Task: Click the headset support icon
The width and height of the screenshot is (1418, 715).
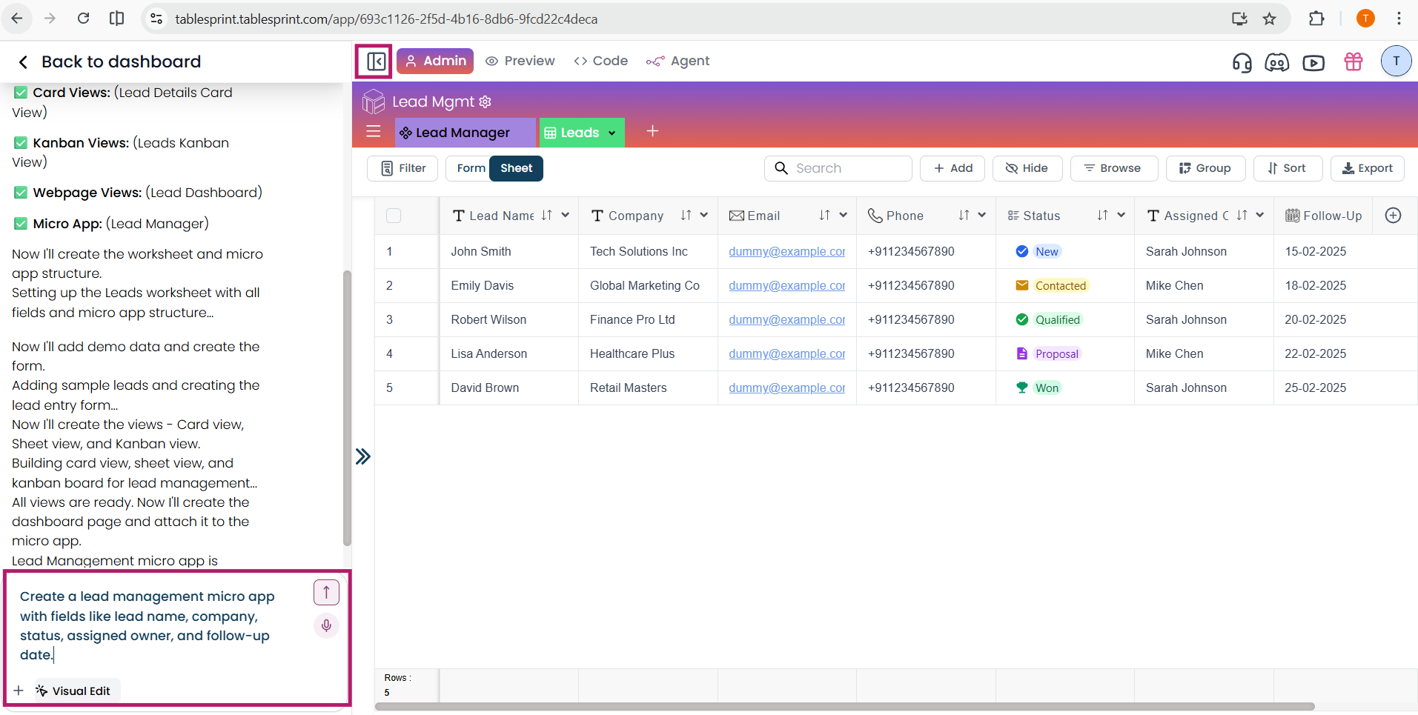Action: click(x=1242, y=62)
